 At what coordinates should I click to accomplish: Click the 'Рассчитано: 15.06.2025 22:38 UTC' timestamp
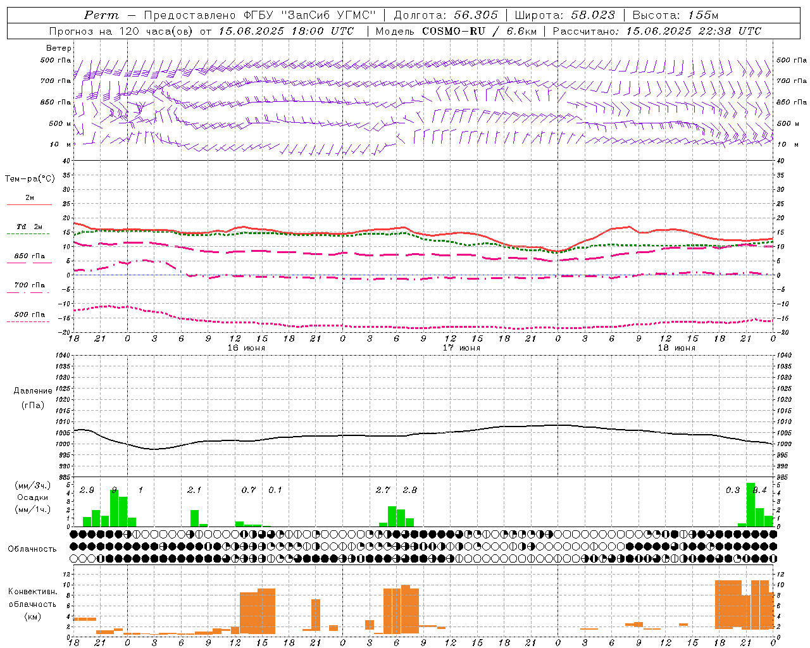657,31
